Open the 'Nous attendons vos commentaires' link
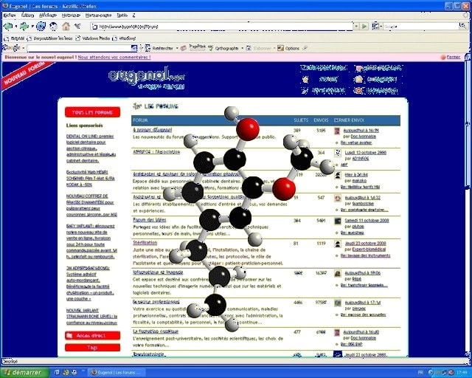This screenshot has height=378, width=472. click(x=114, y=57)
